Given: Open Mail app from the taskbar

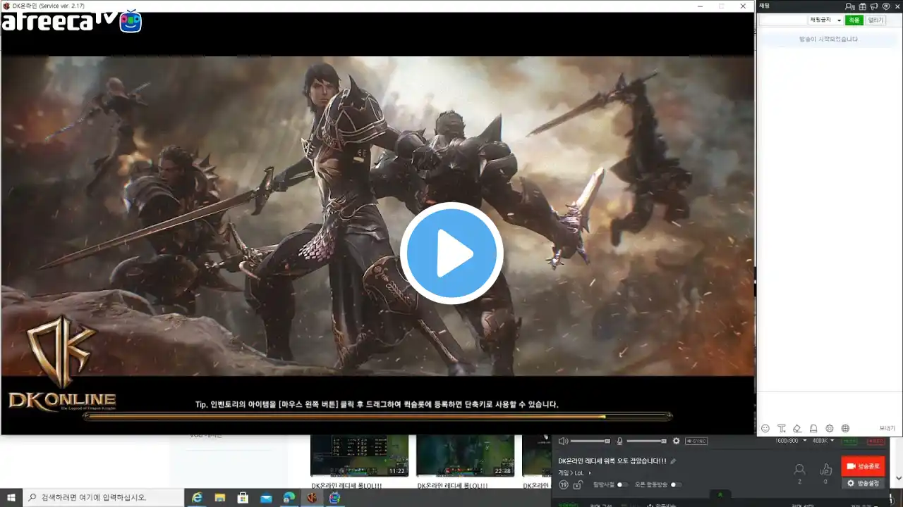Looking at the screenshot, I should (x=266, y=498).
